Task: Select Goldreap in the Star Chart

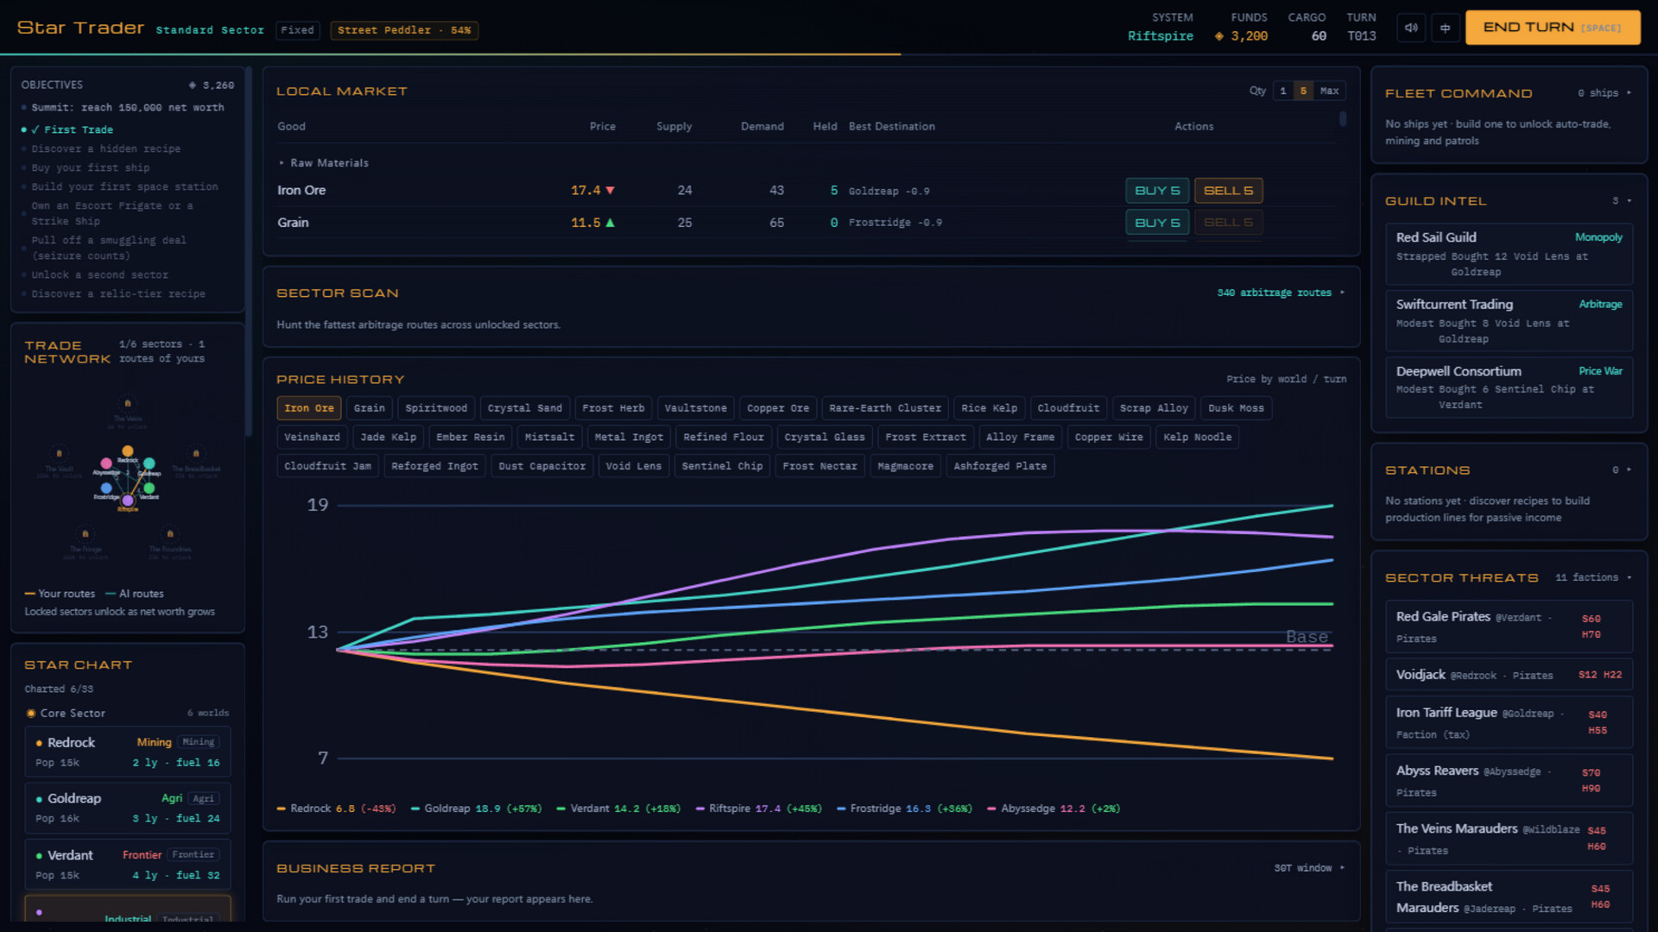Action: click(x=128, y=808)
